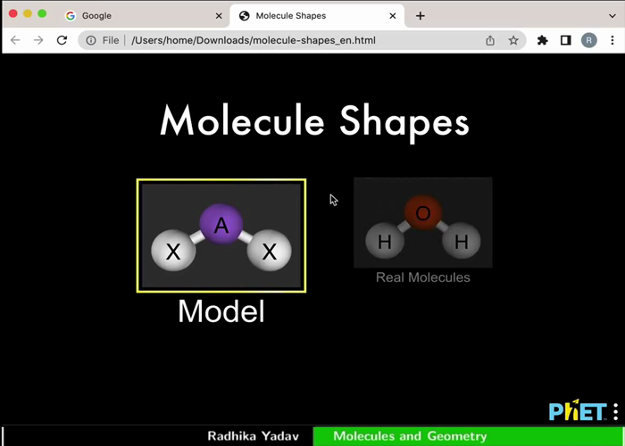Click the browser forward arrow

[x=38, y=40]
